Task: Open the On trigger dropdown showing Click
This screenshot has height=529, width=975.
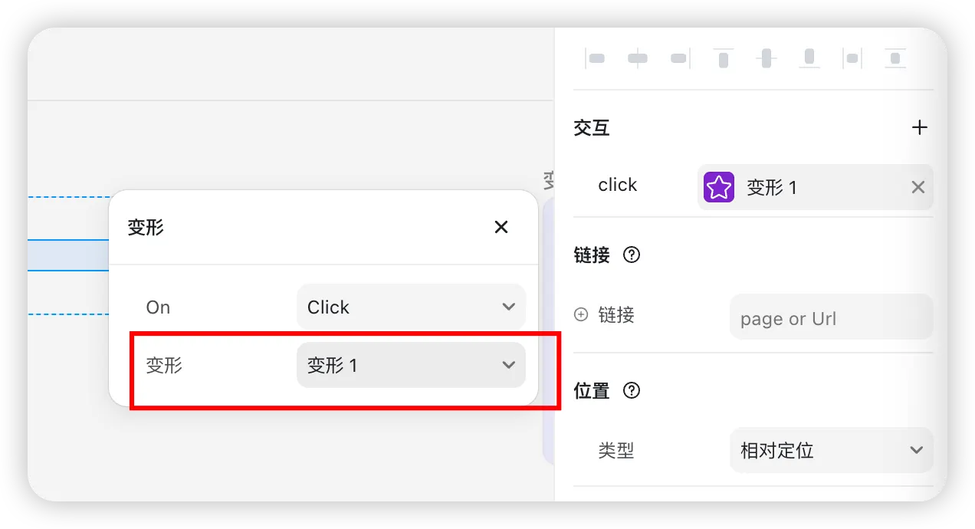Action: 411,307
